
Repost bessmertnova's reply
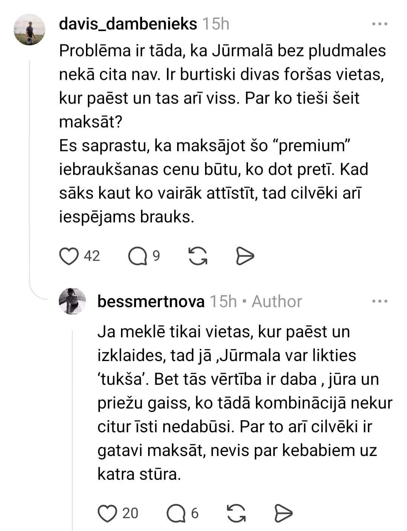click(x=237, y=513)
